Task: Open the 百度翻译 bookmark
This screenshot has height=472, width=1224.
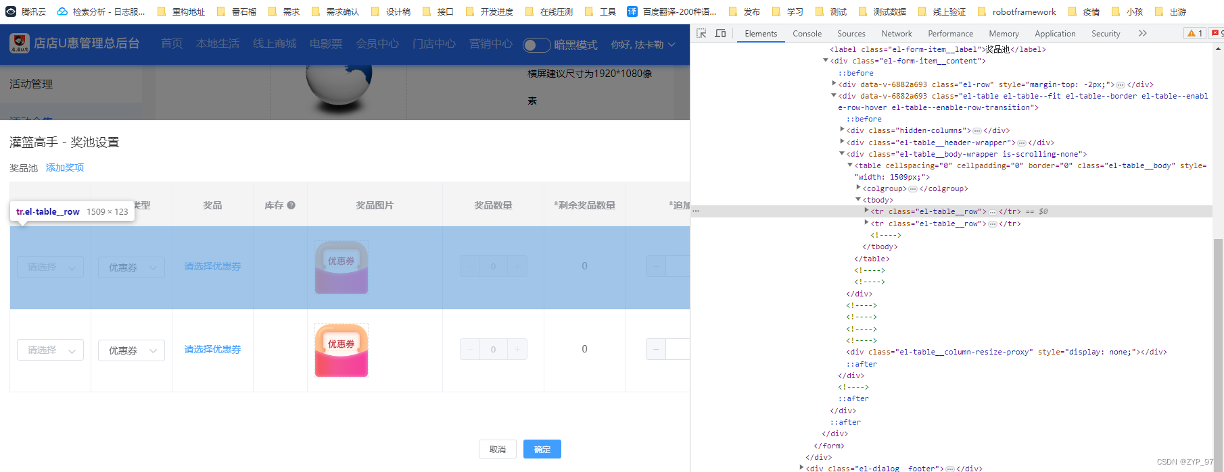Action: pos(672,11)
